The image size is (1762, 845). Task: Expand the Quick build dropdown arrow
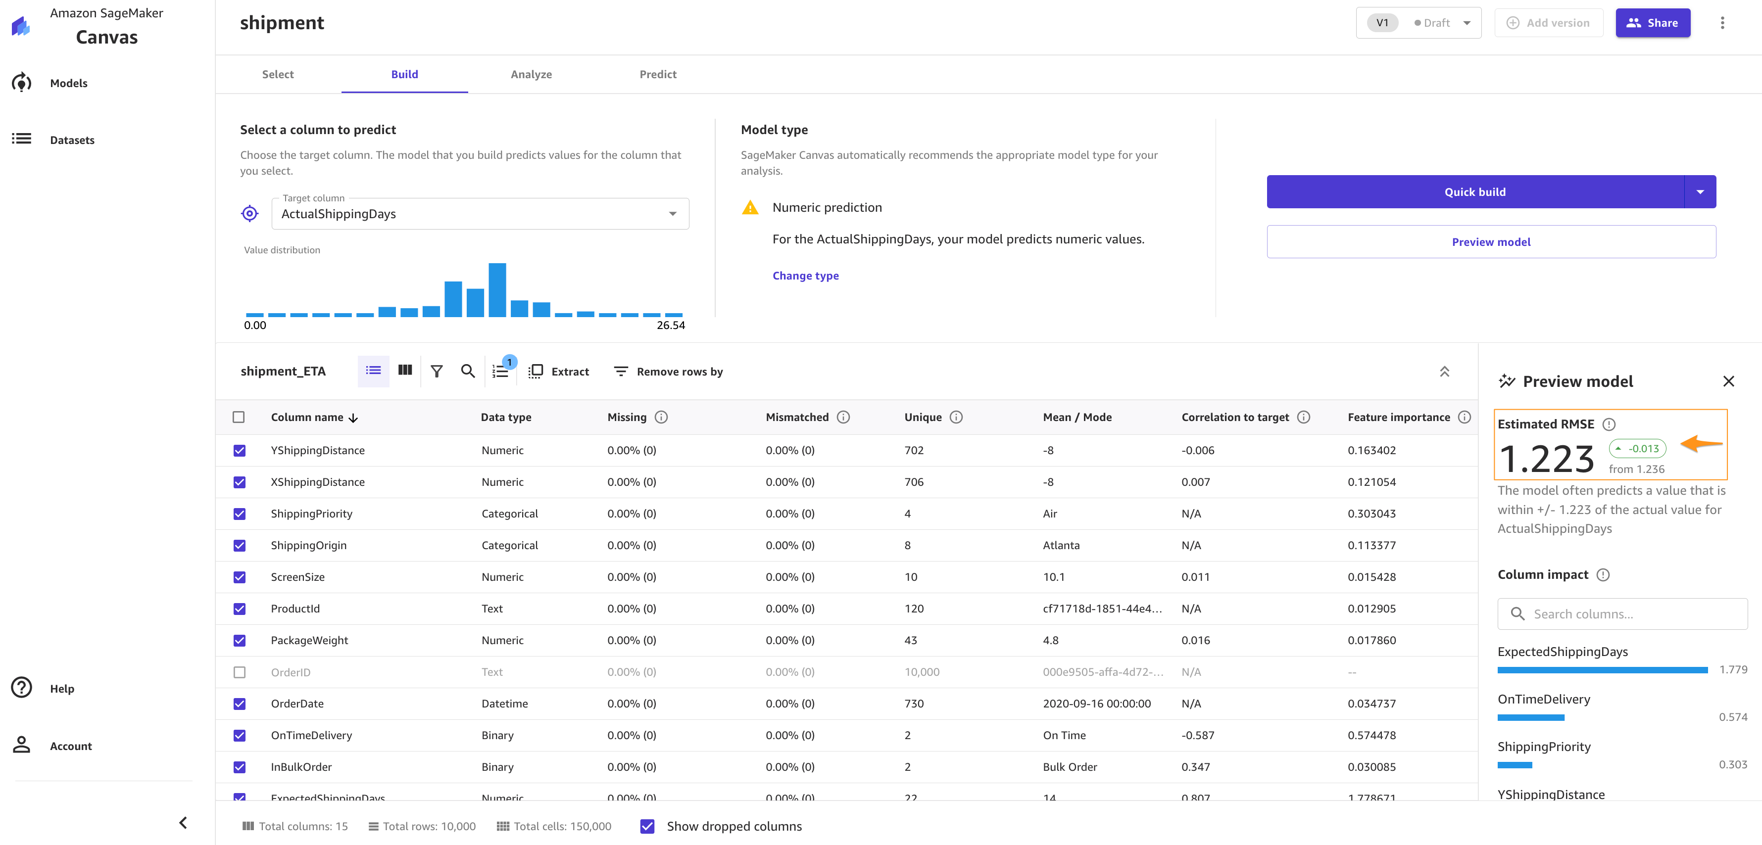point(1700,192)
